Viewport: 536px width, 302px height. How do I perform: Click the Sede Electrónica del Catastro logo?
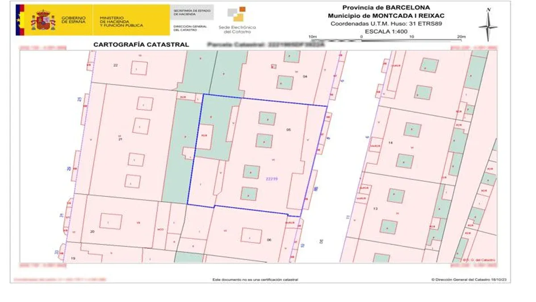[x=237, y=20]
